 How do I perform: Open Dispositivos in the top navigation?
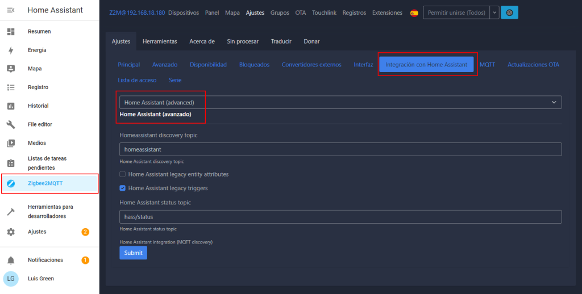coord(184,12)
